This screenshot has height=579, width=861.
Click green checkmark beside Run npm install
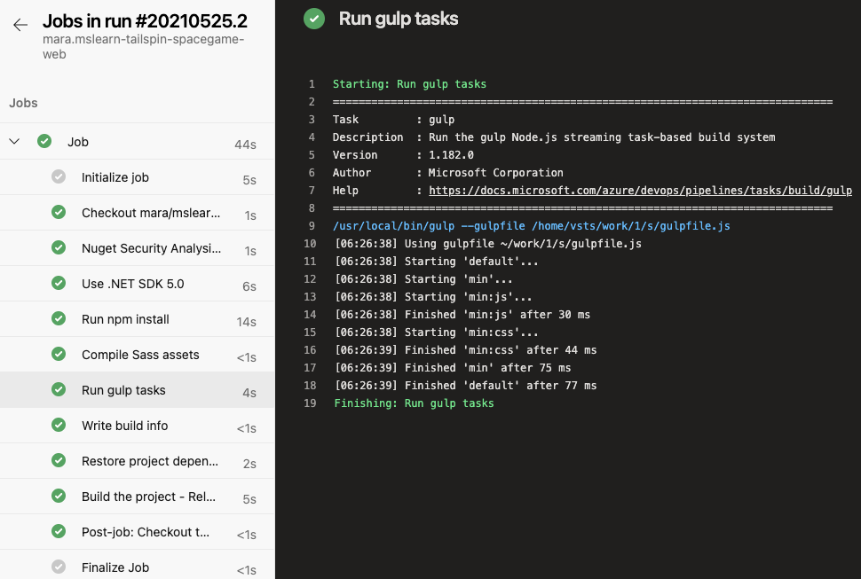click(59, 319)
